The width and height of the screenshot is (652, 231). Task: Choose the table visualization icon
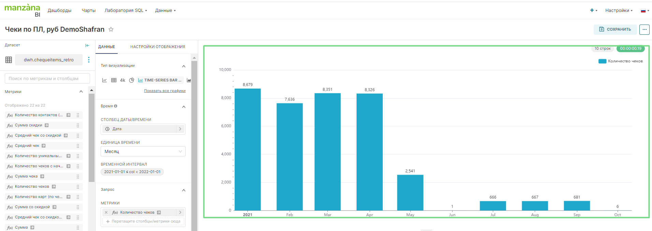pos(114,80)
